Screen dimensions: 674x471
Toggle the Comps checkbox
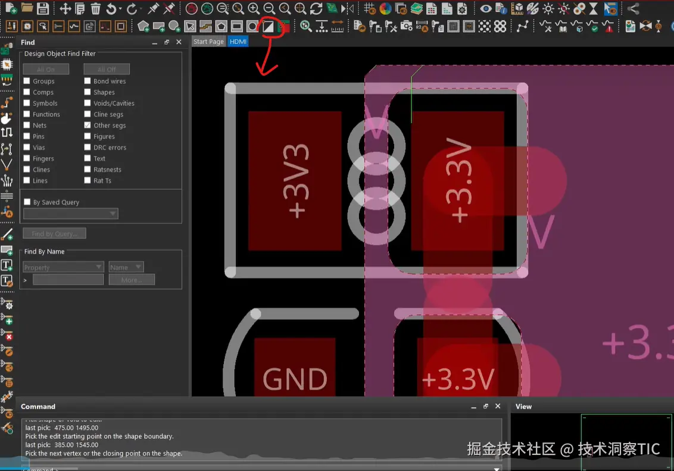tap(27, 92)
